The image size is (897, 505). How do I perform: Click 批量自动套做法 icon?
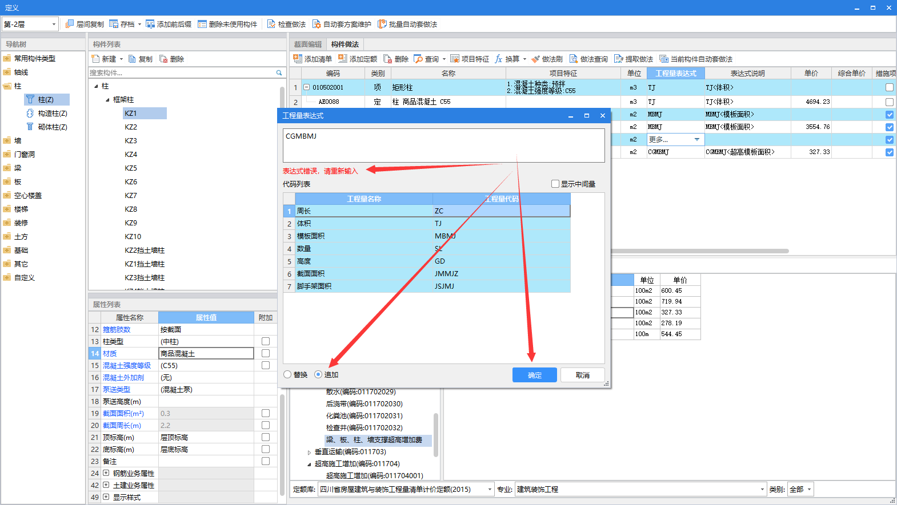click(x=382, y=24)
